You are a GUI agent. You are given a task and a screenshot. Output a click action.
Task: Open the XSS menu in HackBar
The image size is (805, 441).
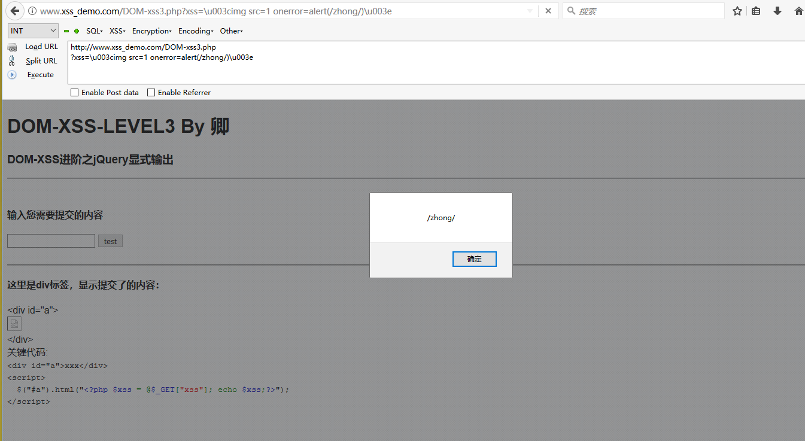[117, 31]
